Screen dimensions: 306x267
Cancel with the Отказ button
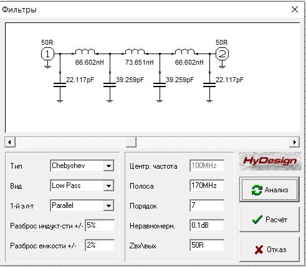pyautogui.click(x=269, y=250)
